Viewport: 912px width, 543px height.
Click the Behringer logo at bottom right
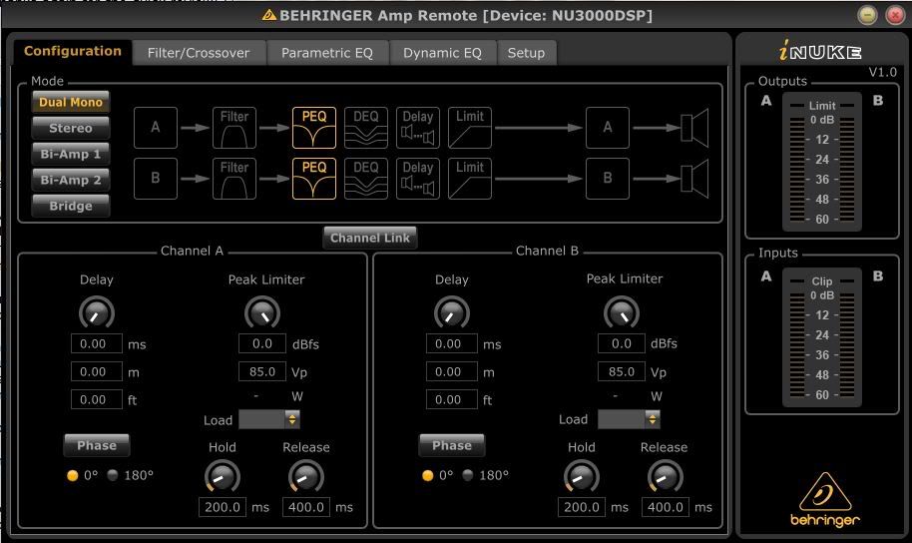(x=825, y=499)
